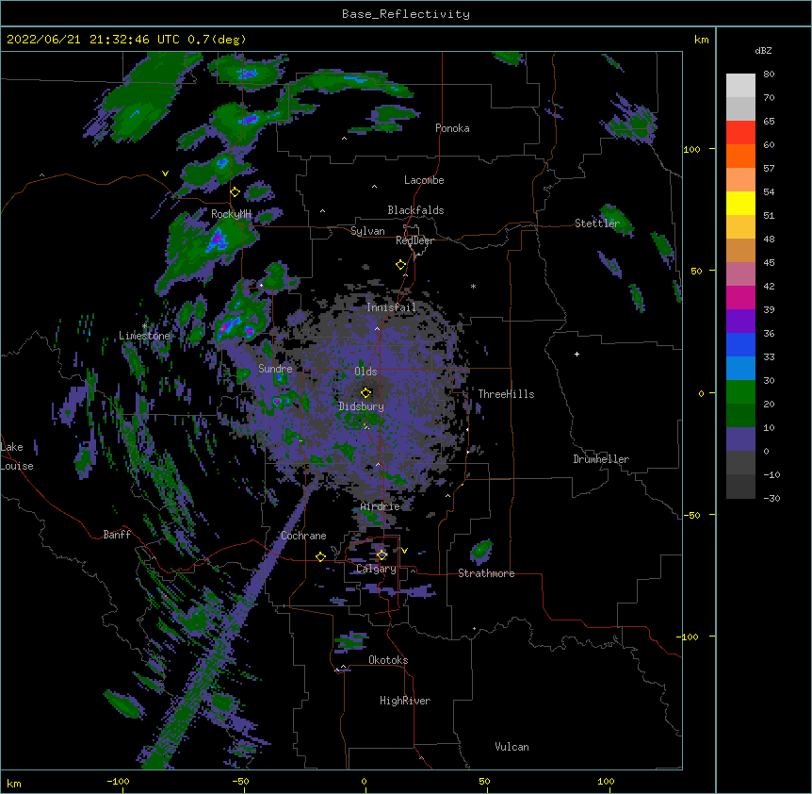This screenshot has width=812, height=794.
Task: Click the 100 km mark on vertical axis
Action: coord(691,149)
